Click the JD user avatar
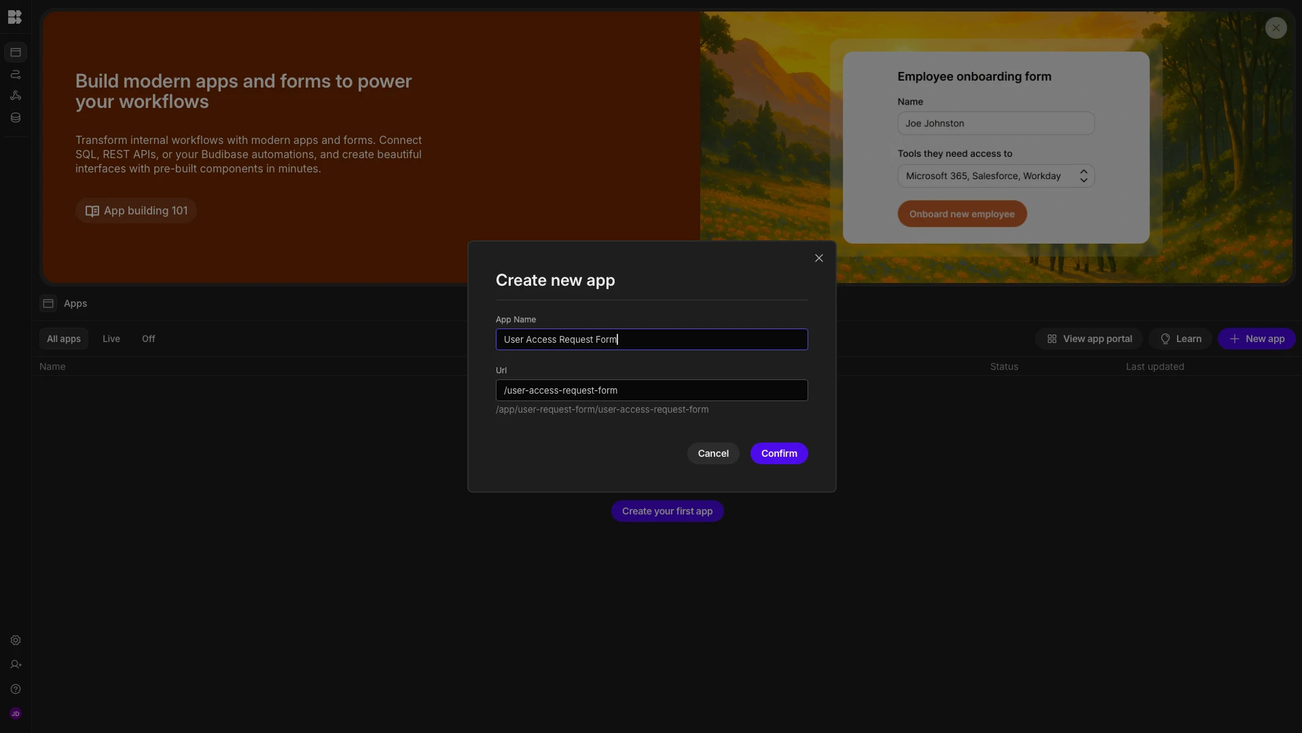Screen dimensions: 1302x733 16,713
